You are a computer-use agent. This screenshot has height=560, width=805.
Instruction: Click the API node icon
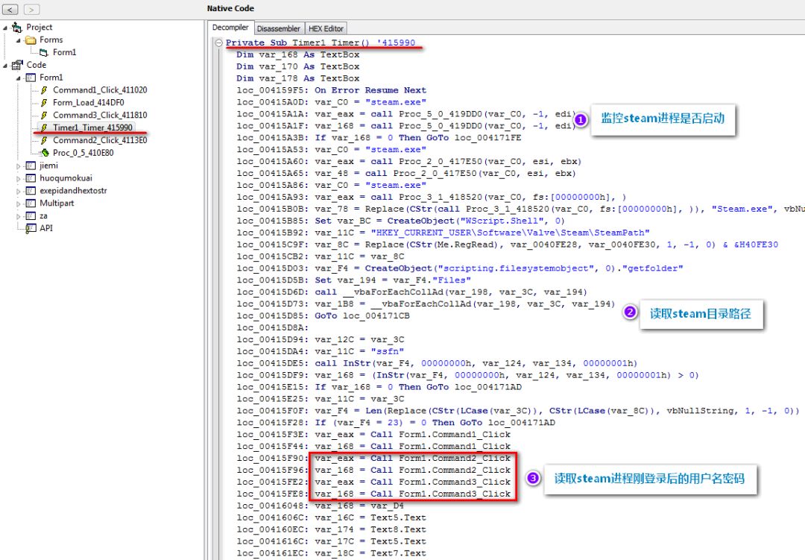point(31,228)
